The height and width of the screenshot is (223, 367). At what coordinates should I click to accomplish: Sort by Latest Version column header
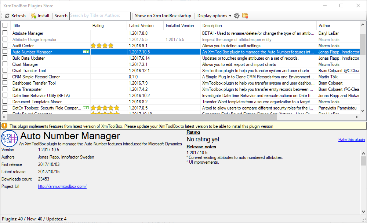click(145, 26)
